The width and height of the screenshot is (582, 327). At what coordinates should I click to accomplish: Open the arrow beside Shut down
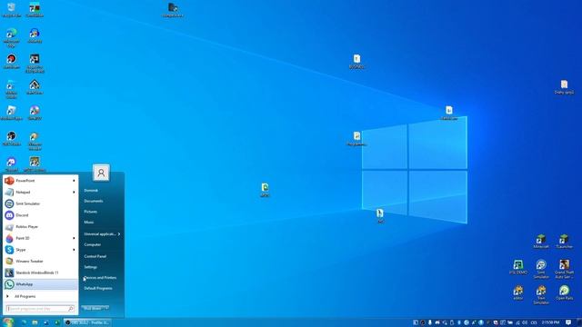[106, 308]
